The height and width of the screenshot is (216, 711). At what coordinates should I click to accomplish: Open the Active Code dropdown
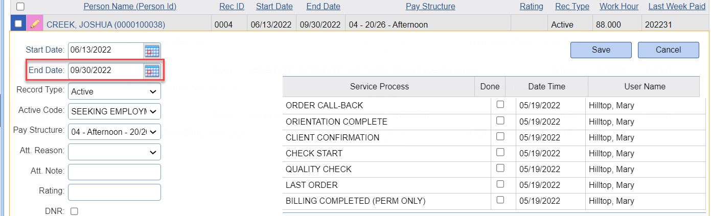[114, 111]
